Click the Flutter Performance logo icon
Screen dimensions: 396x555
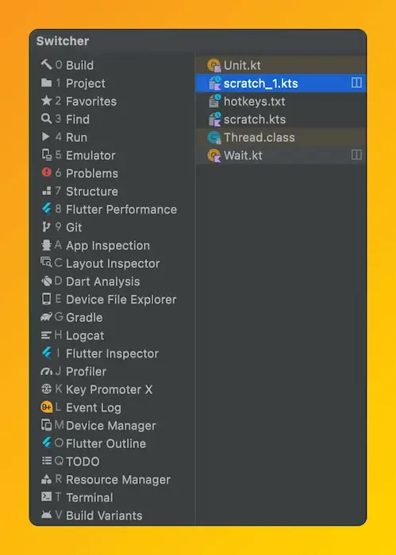(46, 209)
